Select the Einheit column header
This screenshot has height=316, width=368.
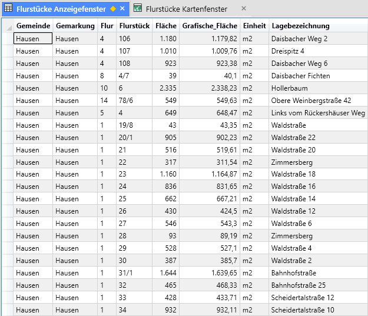pyautogui.click(x=254, y=26)
